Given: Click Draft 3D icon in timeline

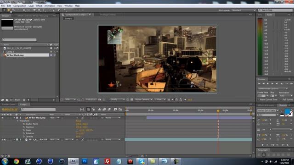Looking at the screenshot, I should tap(93, 109).
